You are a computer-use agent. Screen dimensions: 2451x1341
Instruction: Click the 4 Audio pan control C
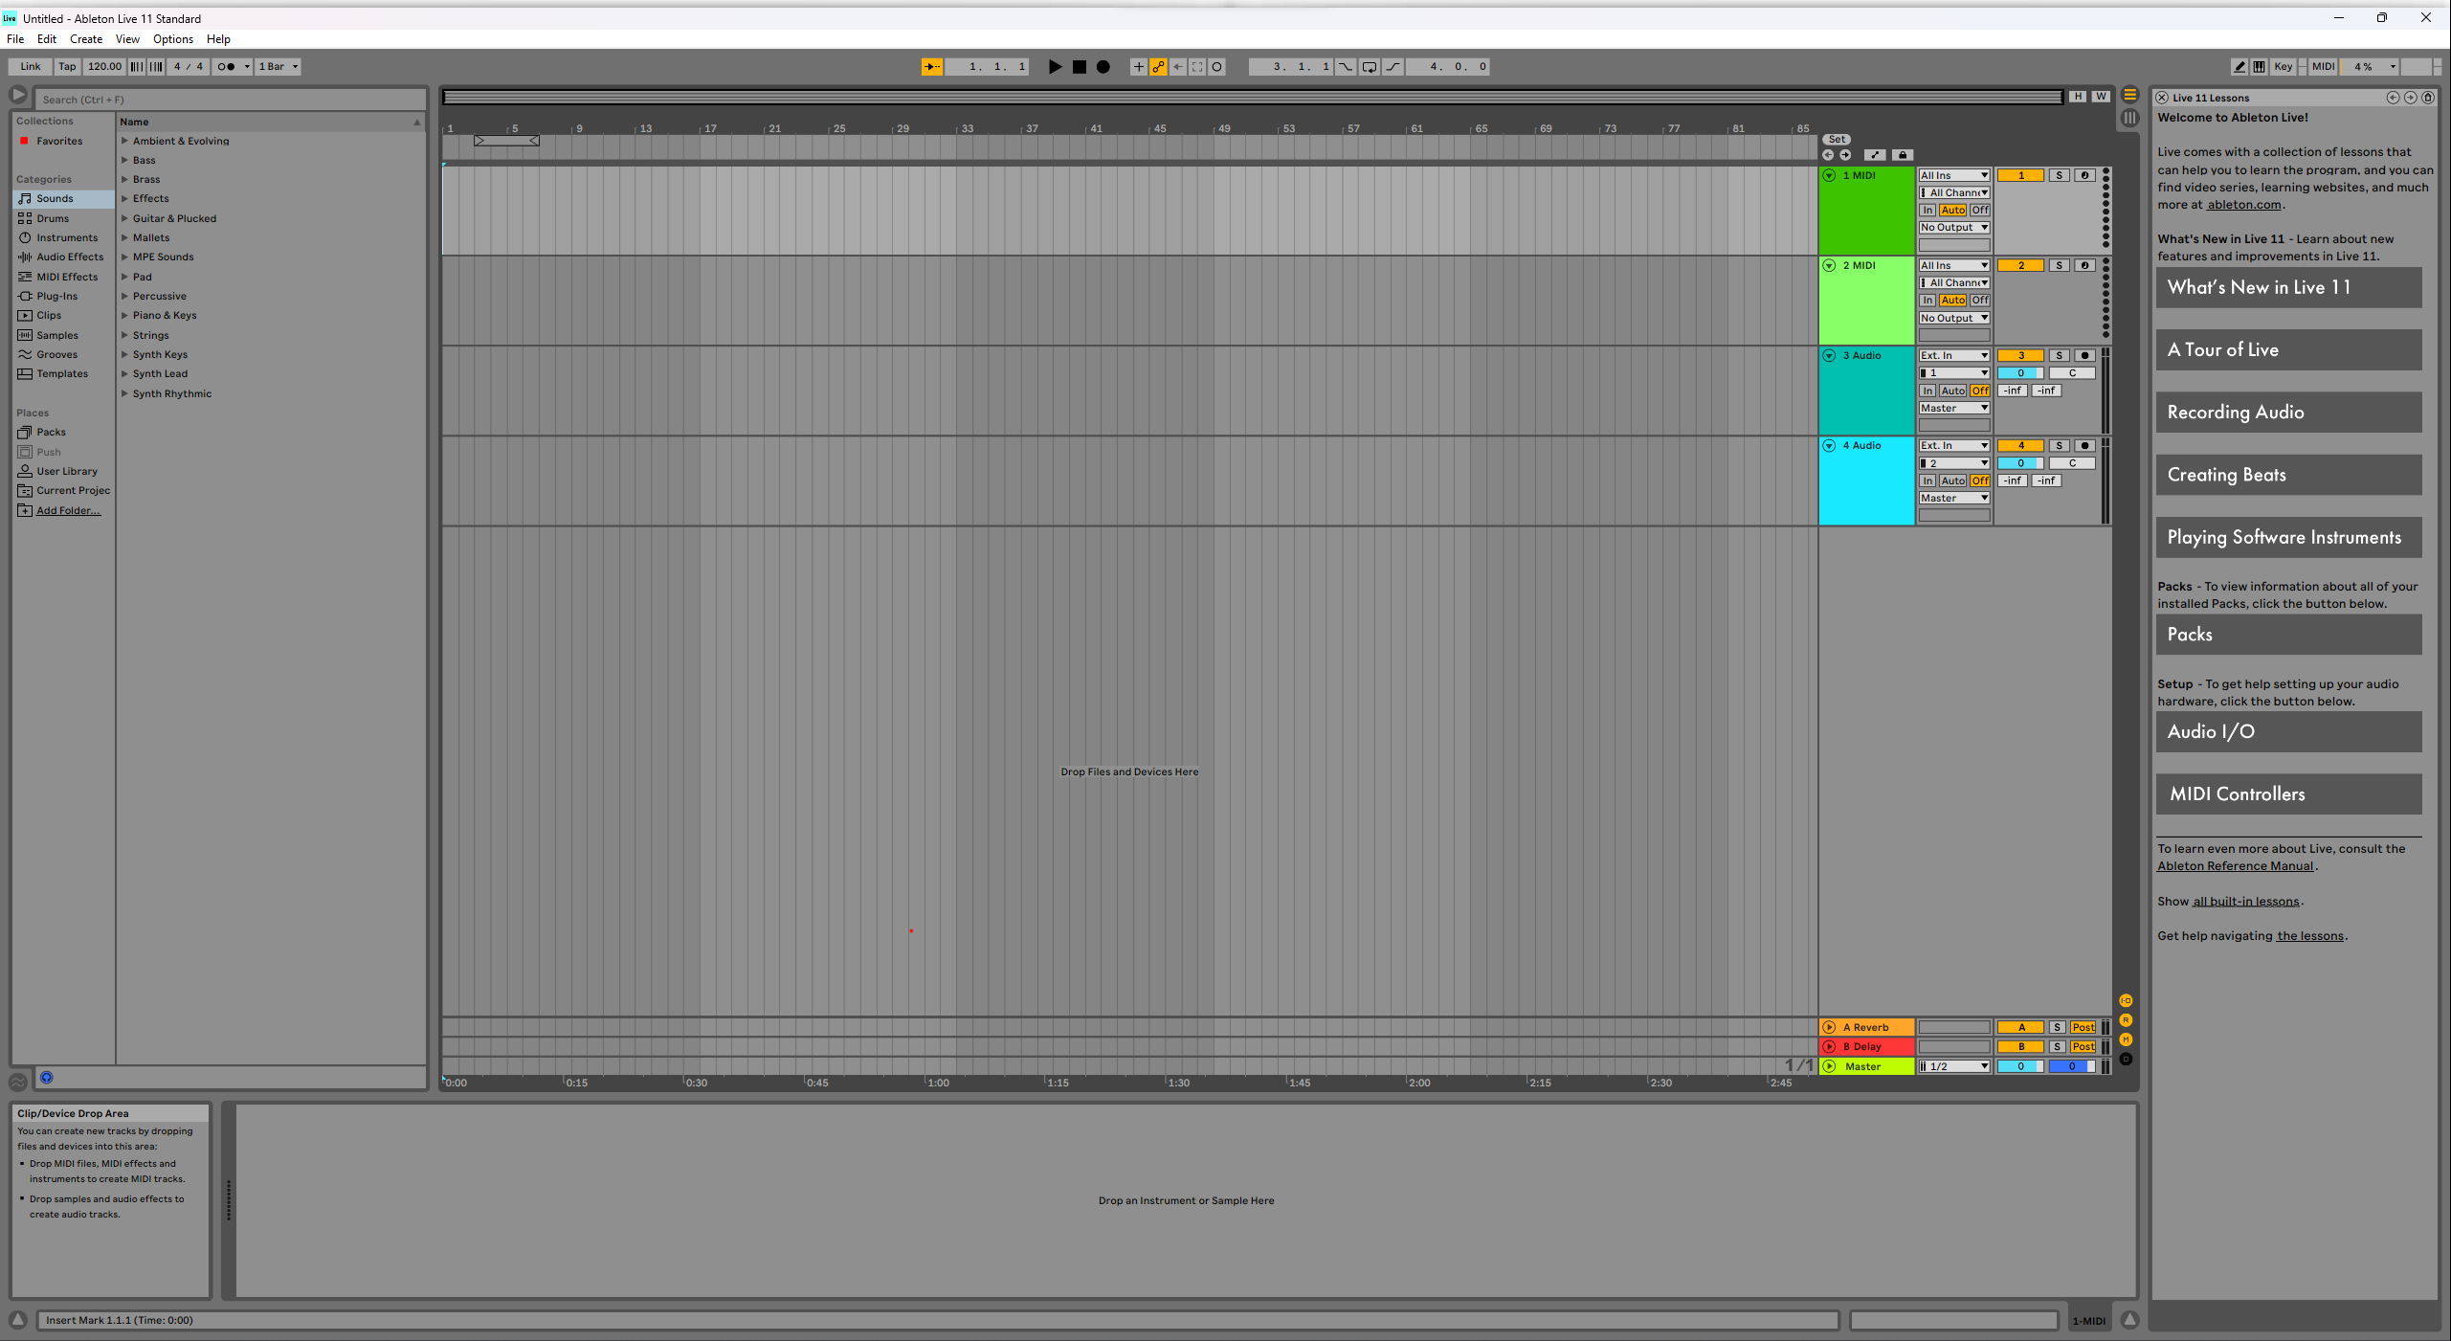[x=2072, y=463]
